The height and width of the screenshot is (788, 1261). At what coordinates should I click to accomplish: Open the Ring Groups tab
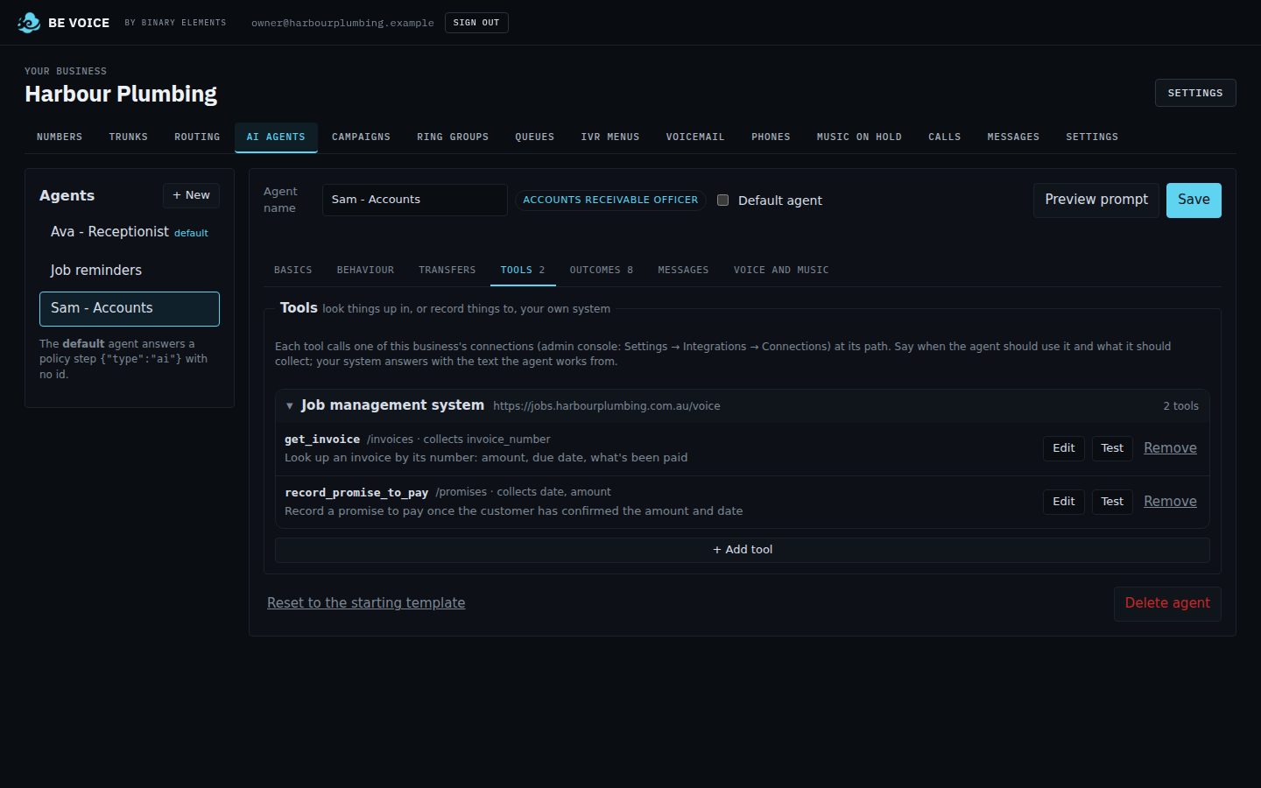click(x=453, y=137)
